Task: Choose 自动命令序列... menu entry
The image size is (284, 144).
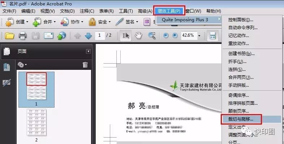Action: [243, 28]
